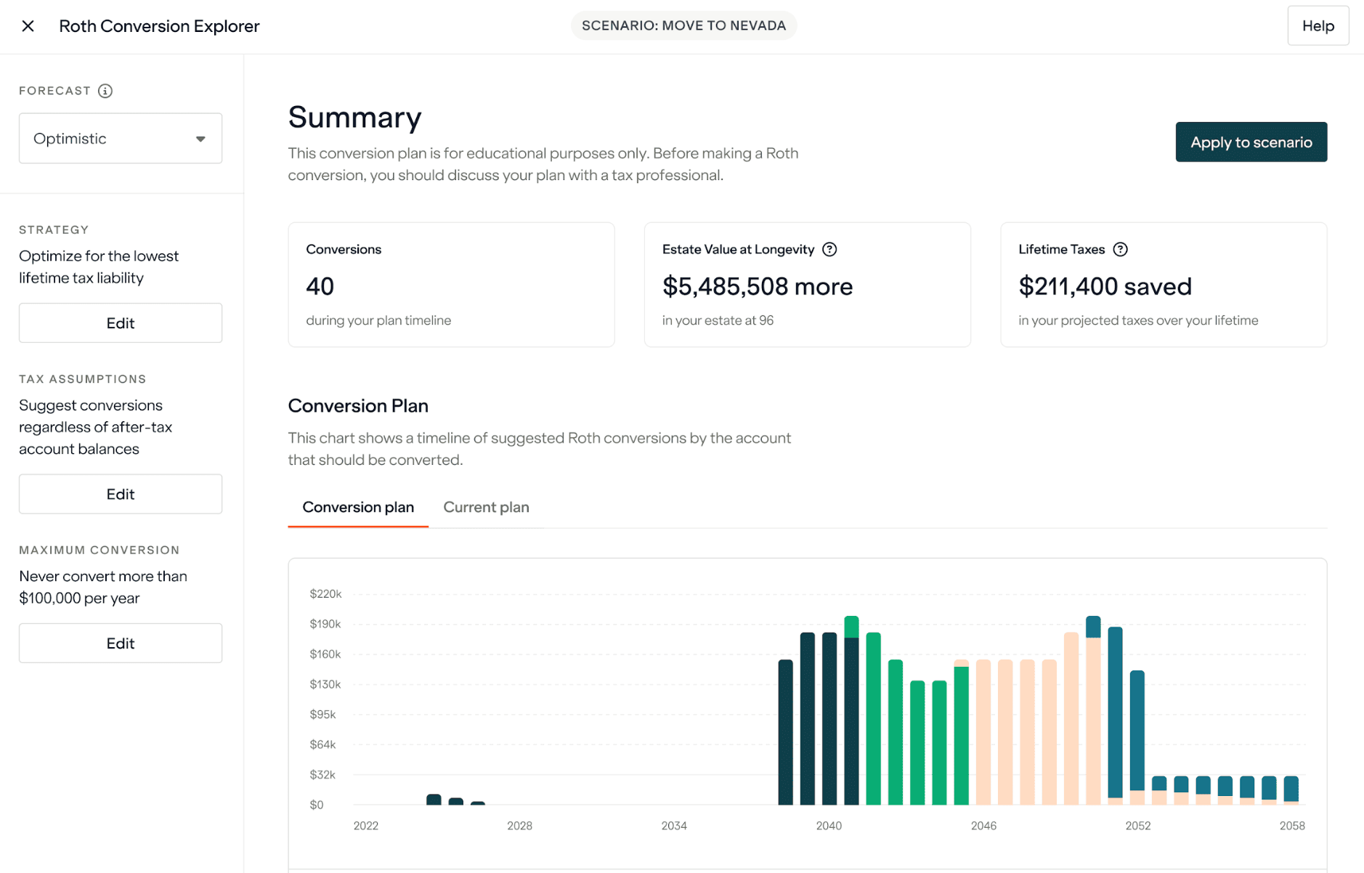The height and width of the screenshot is (873, 1364).
Task: Expand the forecast selector chevron
Action: tap(201, 138)
